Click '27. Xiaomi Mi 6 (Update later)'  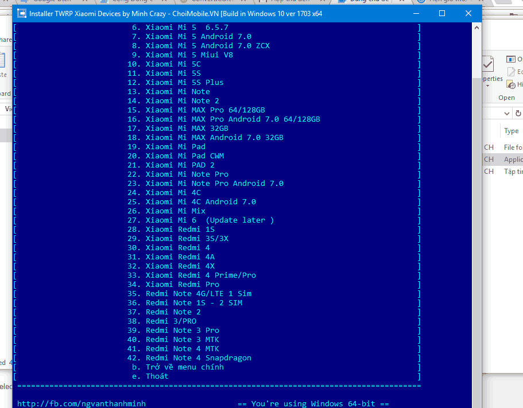click(x=201, y=220)
